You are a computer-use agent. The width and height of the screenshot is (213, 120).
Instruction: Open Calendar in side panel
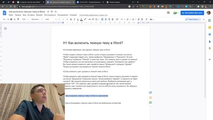click(x=210, y=21)
